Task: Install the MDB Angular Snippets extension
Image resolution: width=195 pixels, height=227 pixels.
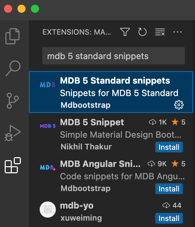Action: coord(169,189)
